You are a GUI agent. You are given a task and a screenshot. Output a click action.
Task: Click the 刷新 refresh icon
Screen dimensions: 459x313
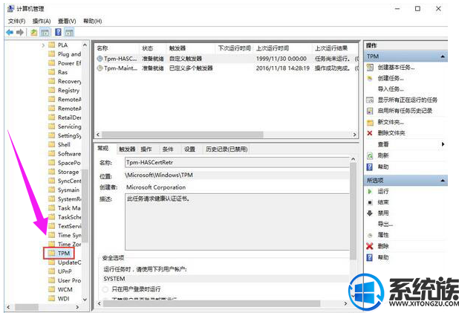[370, 155]
